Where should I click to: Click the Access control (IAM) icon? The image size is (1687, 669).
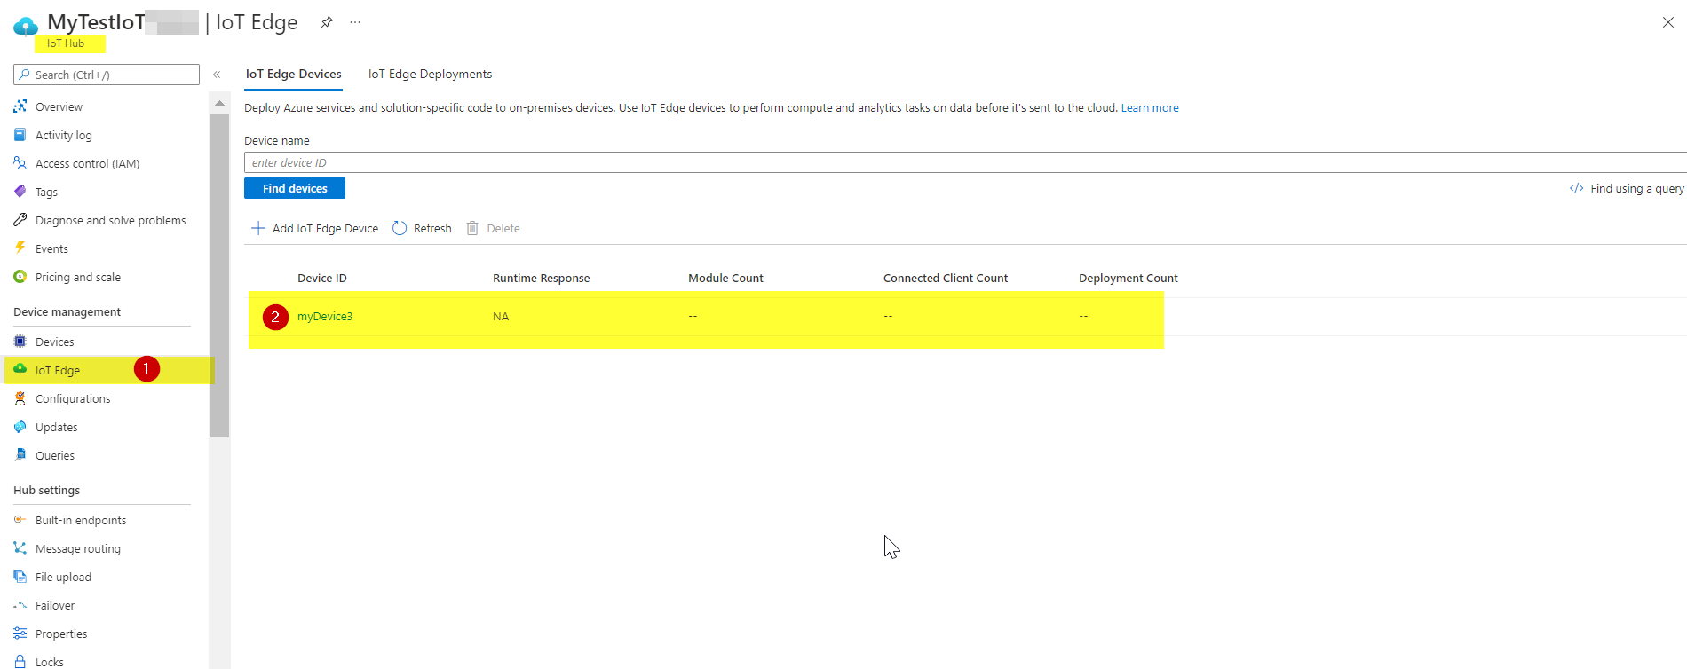tap(20, 163)
